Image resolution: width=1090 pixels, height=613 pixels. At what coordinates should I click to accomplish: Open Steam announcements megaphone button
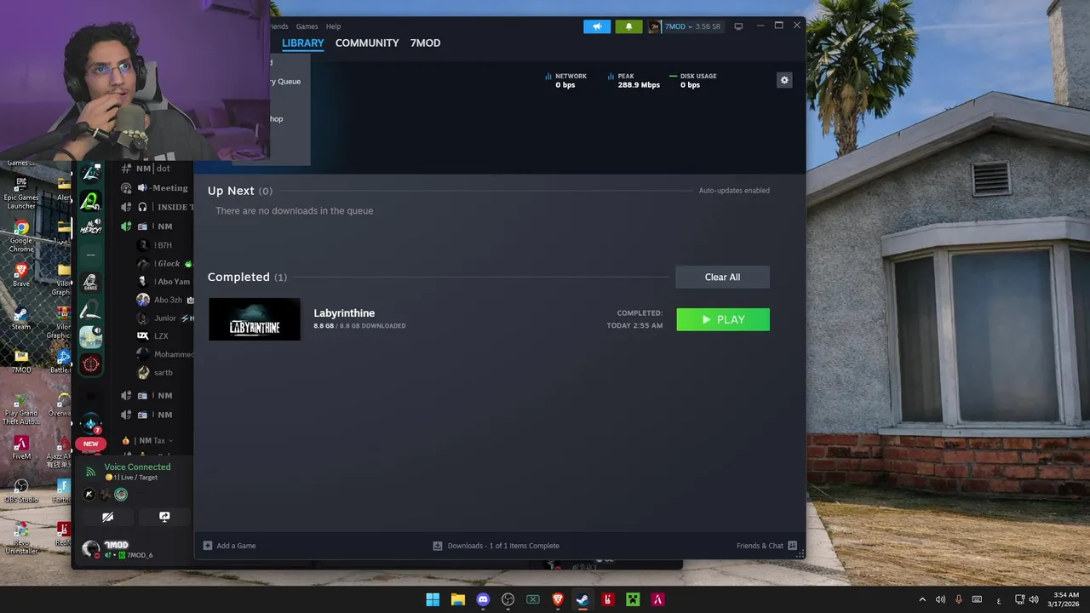click(x=597, y=26)
